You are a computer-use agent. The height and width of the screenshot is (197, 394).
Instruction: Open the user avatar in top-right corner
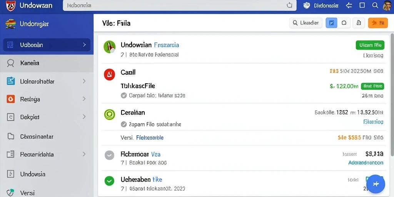tap(387, 5)
